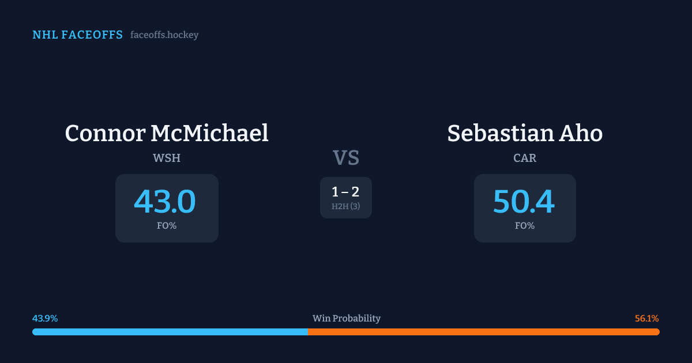Screen dimensions: 692x363
Task: Click the 43.9% win probability value
Action: pyautogui.click(x=45, y=319)
